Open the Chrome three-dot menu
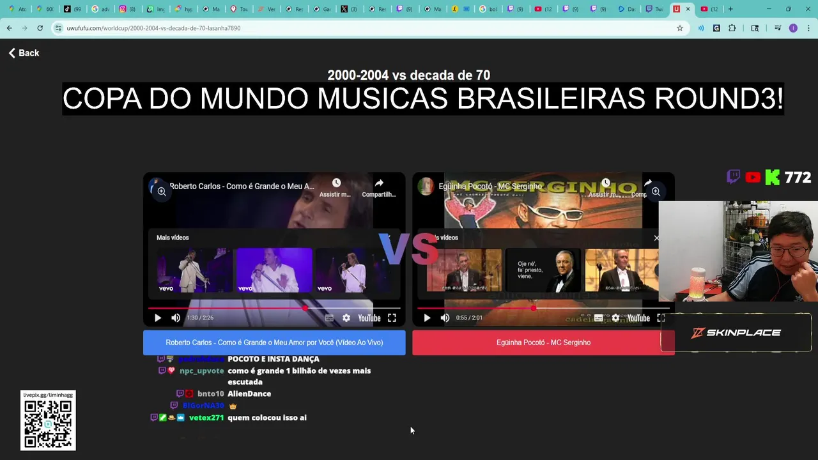This screenshot has width=818, height=460. point(808,28)
